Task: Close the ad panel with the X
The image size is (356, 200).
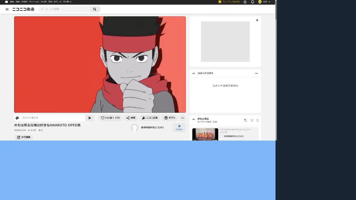Action: point(257,20)
